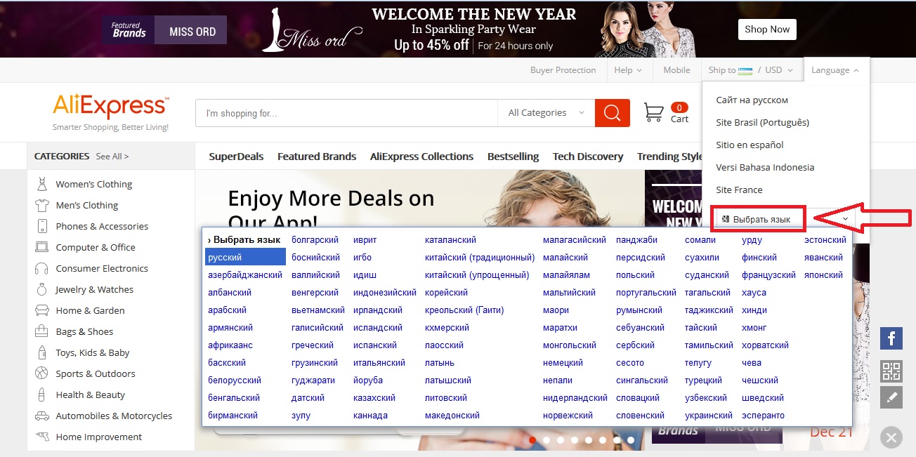
Task: Select the last carousel slide dot
Action: click(631, 440)
